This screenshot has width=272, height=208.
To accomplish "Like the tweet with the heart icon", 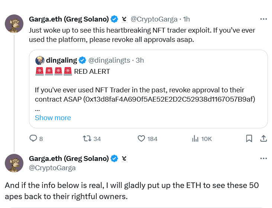I will pyautogui.click(x=141, y=139).
